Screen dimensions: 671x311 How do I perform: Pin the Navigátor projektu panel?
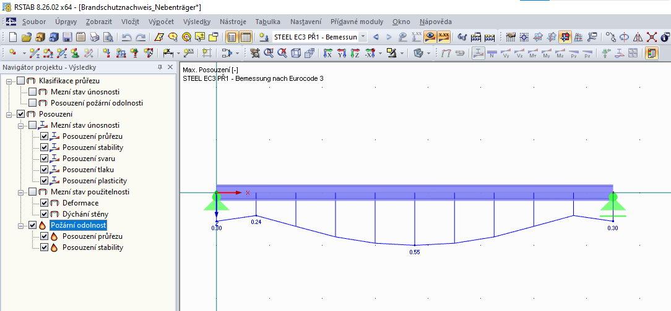tap(160, 67)
